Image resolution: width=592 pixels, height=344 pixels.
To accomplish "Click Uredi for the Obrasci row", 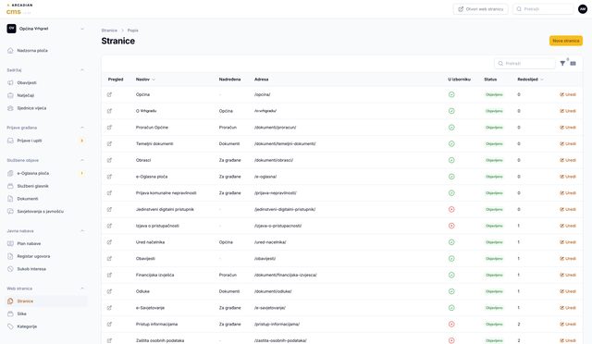I will (x=568, y=160).
